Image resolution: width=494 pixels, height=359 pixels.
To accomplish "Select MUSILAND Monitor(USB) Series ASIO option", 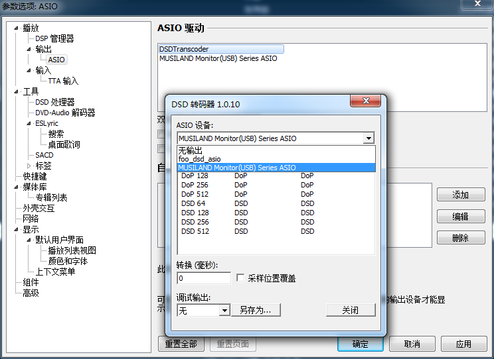I will (x=237, y=168).
